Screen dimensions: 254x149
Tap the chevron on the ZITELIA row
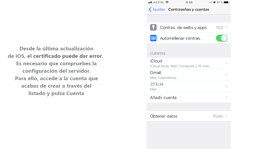pos(226,86)
